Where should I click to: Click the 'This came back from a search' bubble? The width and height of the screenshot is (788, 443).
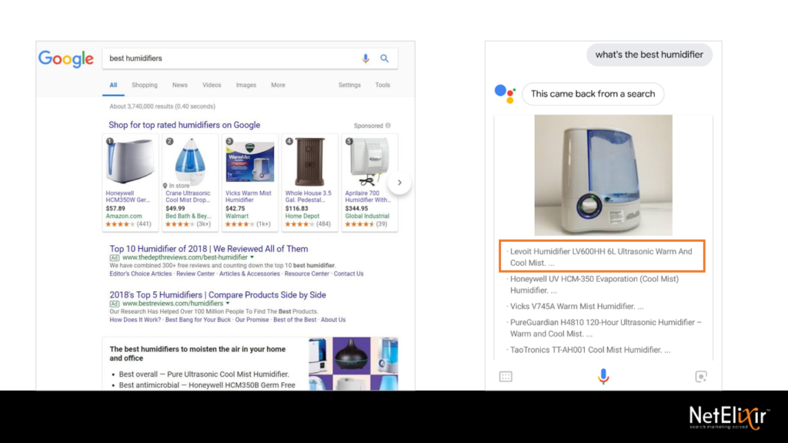tap(593, 94)
